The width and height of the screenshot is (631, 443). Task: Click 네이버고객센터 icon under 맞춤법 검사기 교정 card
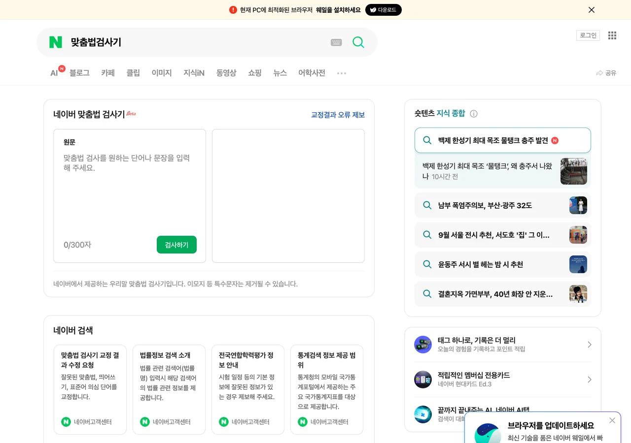[66, 422]
